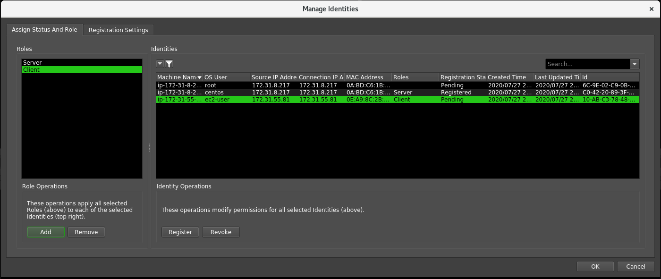Click the filter funnel icon
The height and width of the screenshot is (279, 661).
pos(169,64)
